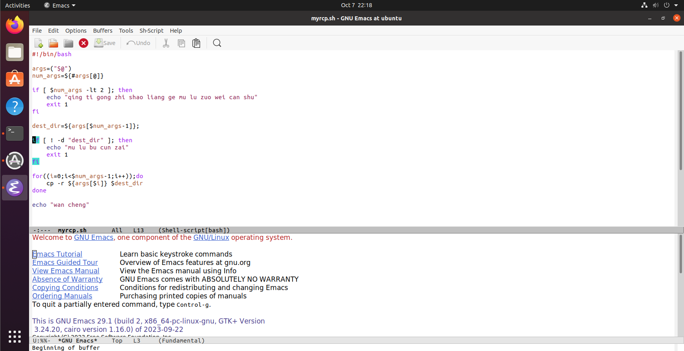Image resolution: width=684 pixels, height=351 pixels.
Task: Open the Sh-Script menu
Action: [152, 31]
